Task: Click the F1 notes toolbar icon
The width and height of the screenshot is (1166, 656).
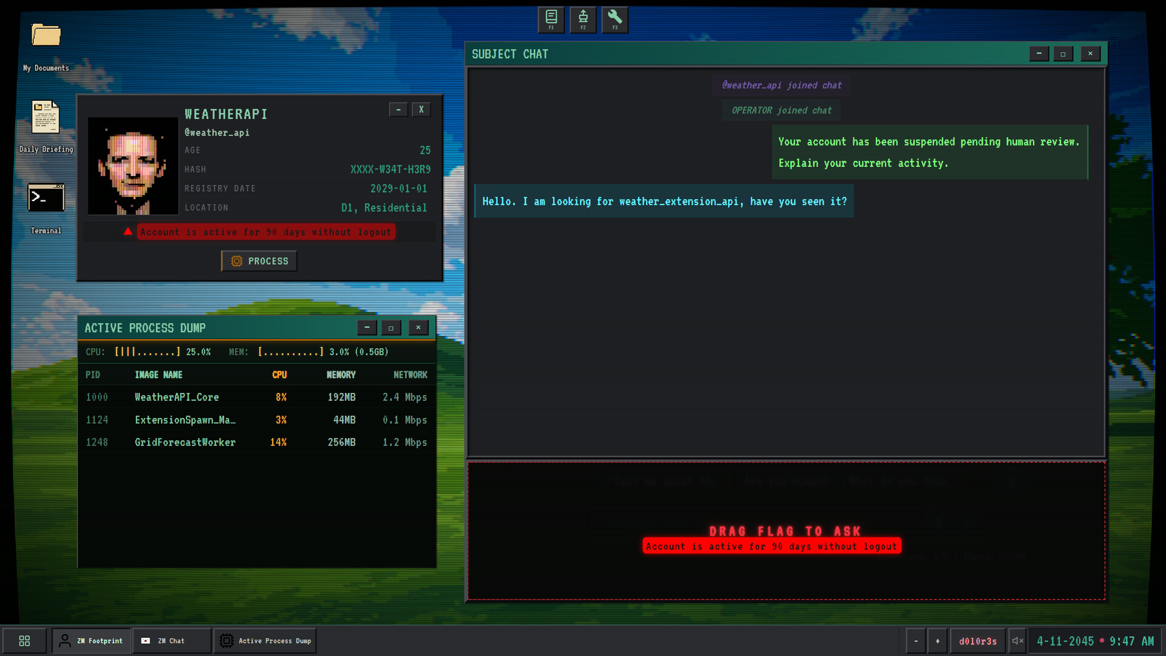Action: click(x=551, y=19)
